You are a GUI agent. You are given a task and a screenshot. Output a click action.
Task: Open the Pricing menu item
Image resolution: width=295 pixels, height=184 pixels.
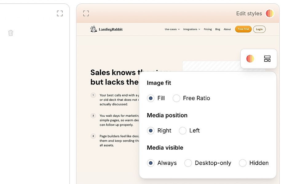pyautogui.click(x=208, y=29)
